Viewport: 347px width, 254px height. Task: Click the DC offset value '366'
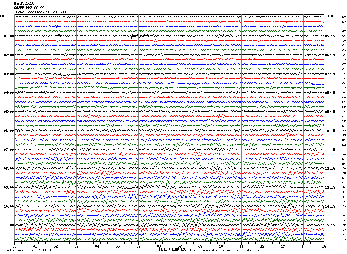[x=343, y=79]
